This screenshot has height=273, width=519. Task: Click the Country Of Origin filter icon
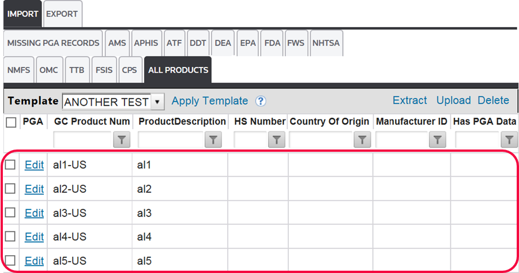click(x=362, y=139)
